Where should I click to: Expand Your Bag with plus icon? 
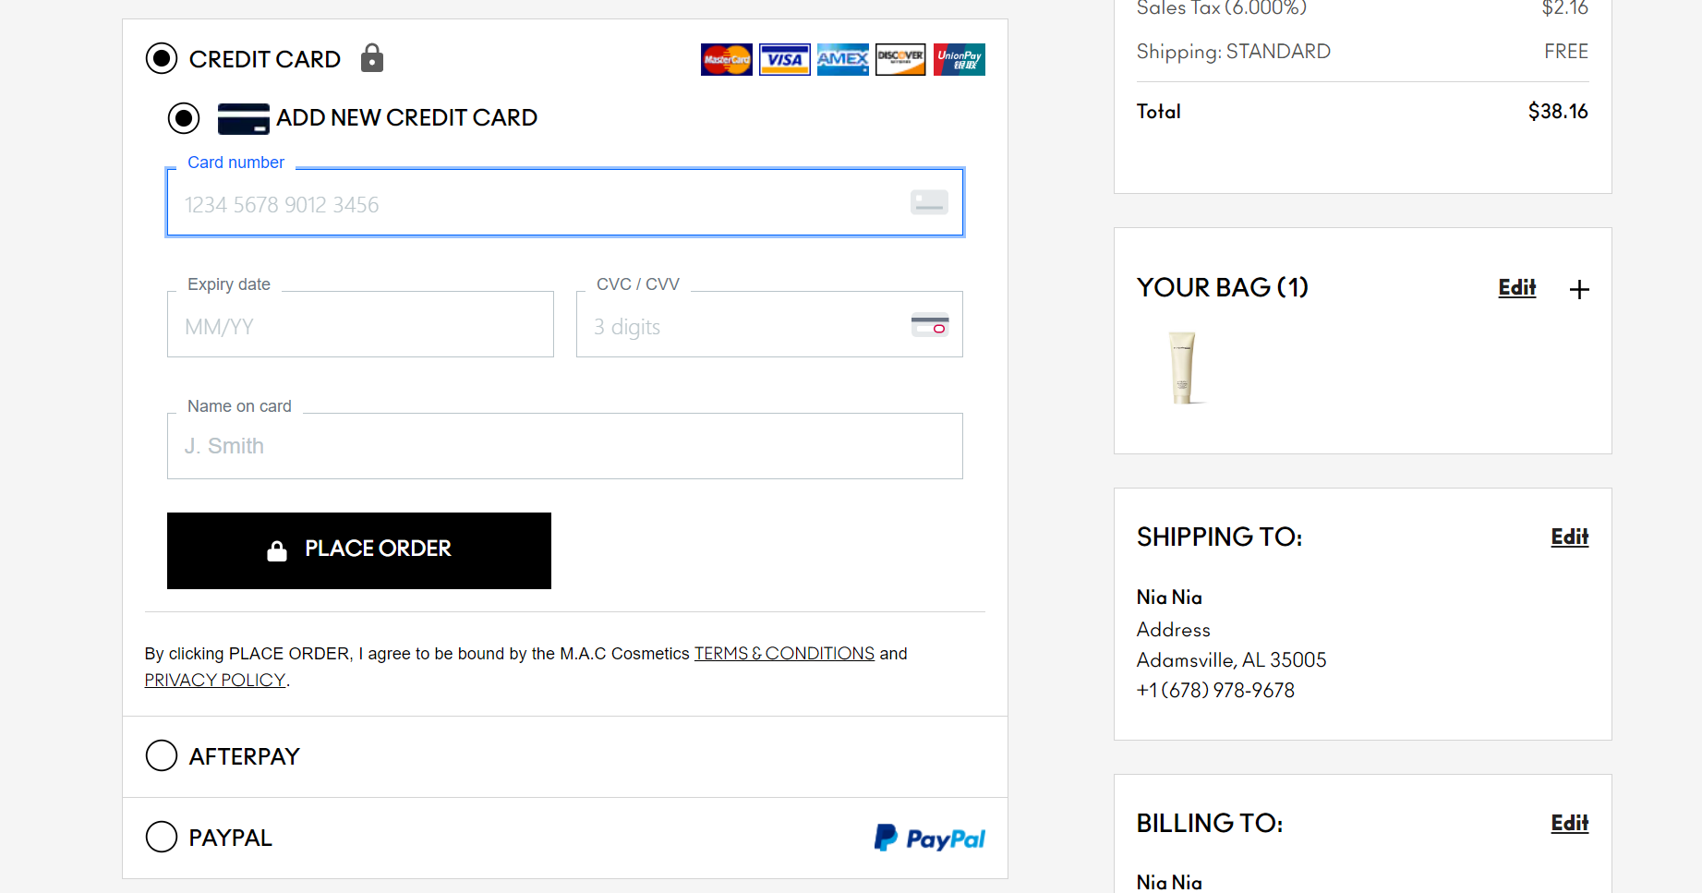coord(1579,289)
